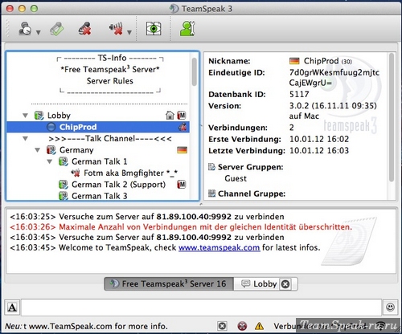402x334 pixels.
Task: Click the Channel Gruppe icon
Action: pos(211,193)
